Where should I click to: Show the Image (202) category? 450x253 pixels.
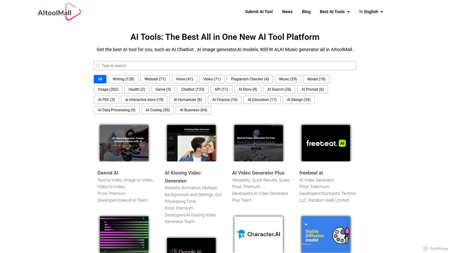click(108, 89)
